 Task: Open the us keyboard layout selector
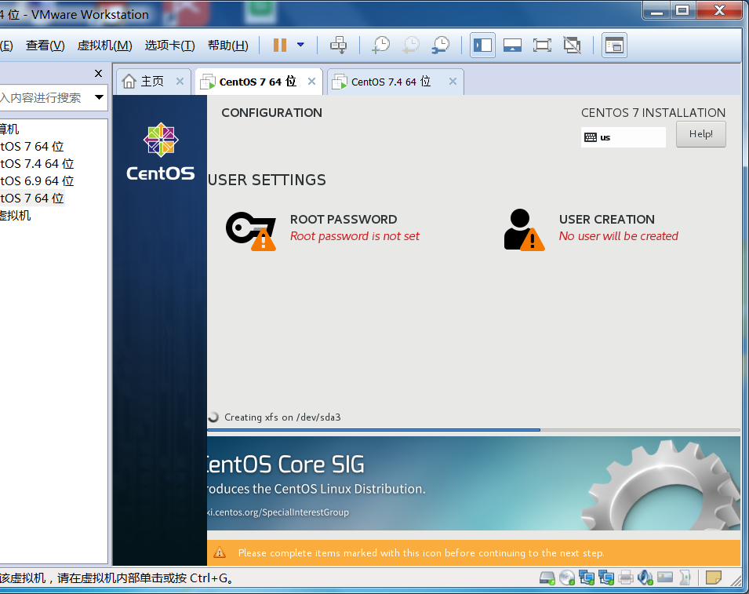point(623,137)
